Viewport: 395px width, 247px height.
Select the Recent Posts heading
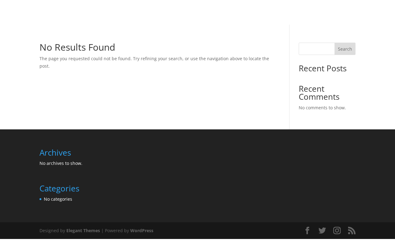coord(322,68)
